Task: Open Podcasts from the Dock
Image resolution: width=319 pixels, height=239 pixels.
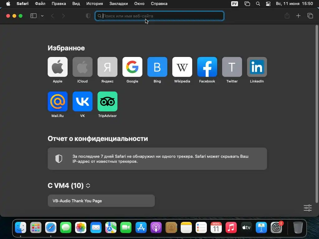Action: pos(156,227)
